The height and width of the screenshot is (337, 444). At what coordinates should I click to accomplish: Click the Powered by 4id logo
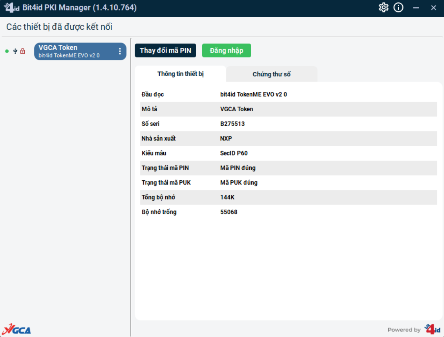tap(432, 330)
